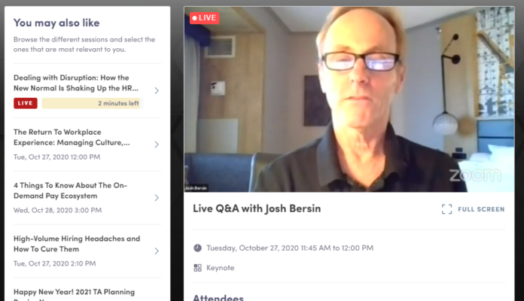Screen dimensions: 524x301
Task: Click the zoom watermark logo in video
Action: (x=475, y=175)
